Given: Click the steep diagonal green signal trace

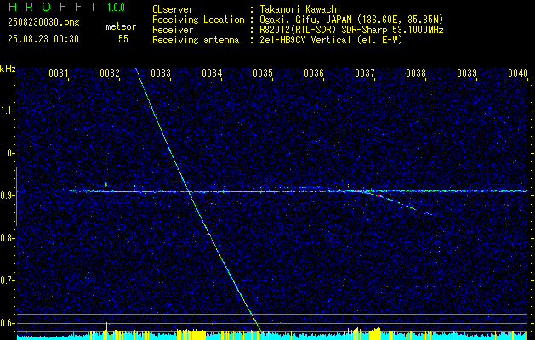Looking at the screenshot, I should coord(198,200).
